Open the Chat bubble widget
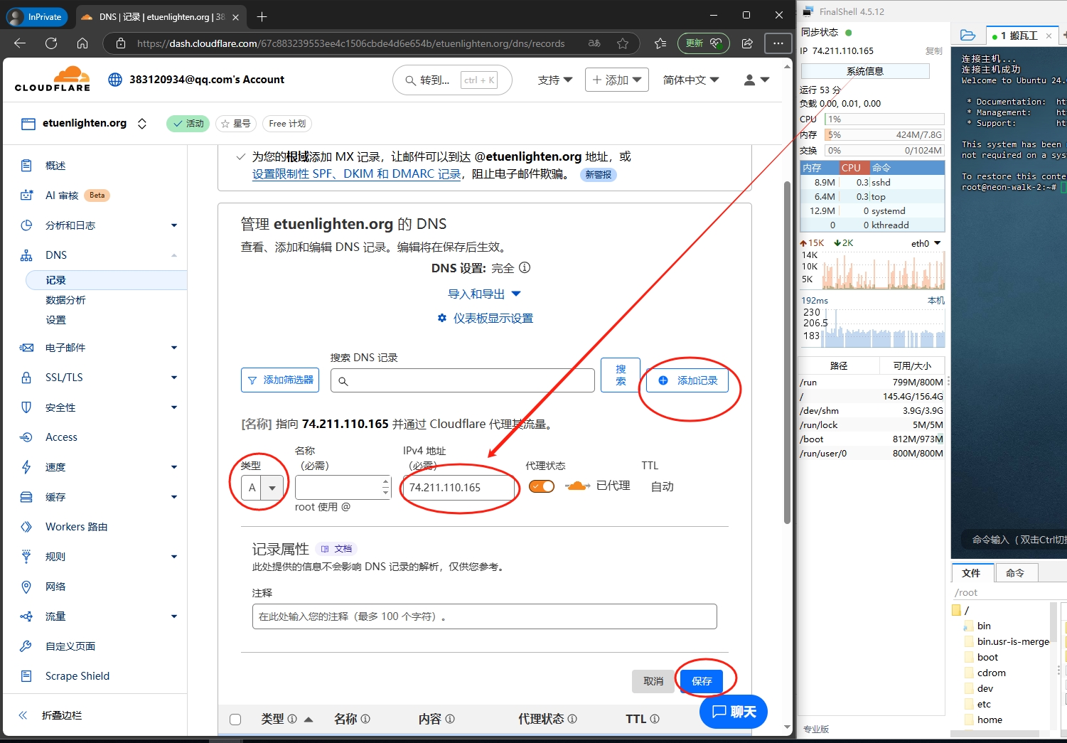The height and width of the screenshot is (743, 1067). pyautogui.click(x=733, y=712)
